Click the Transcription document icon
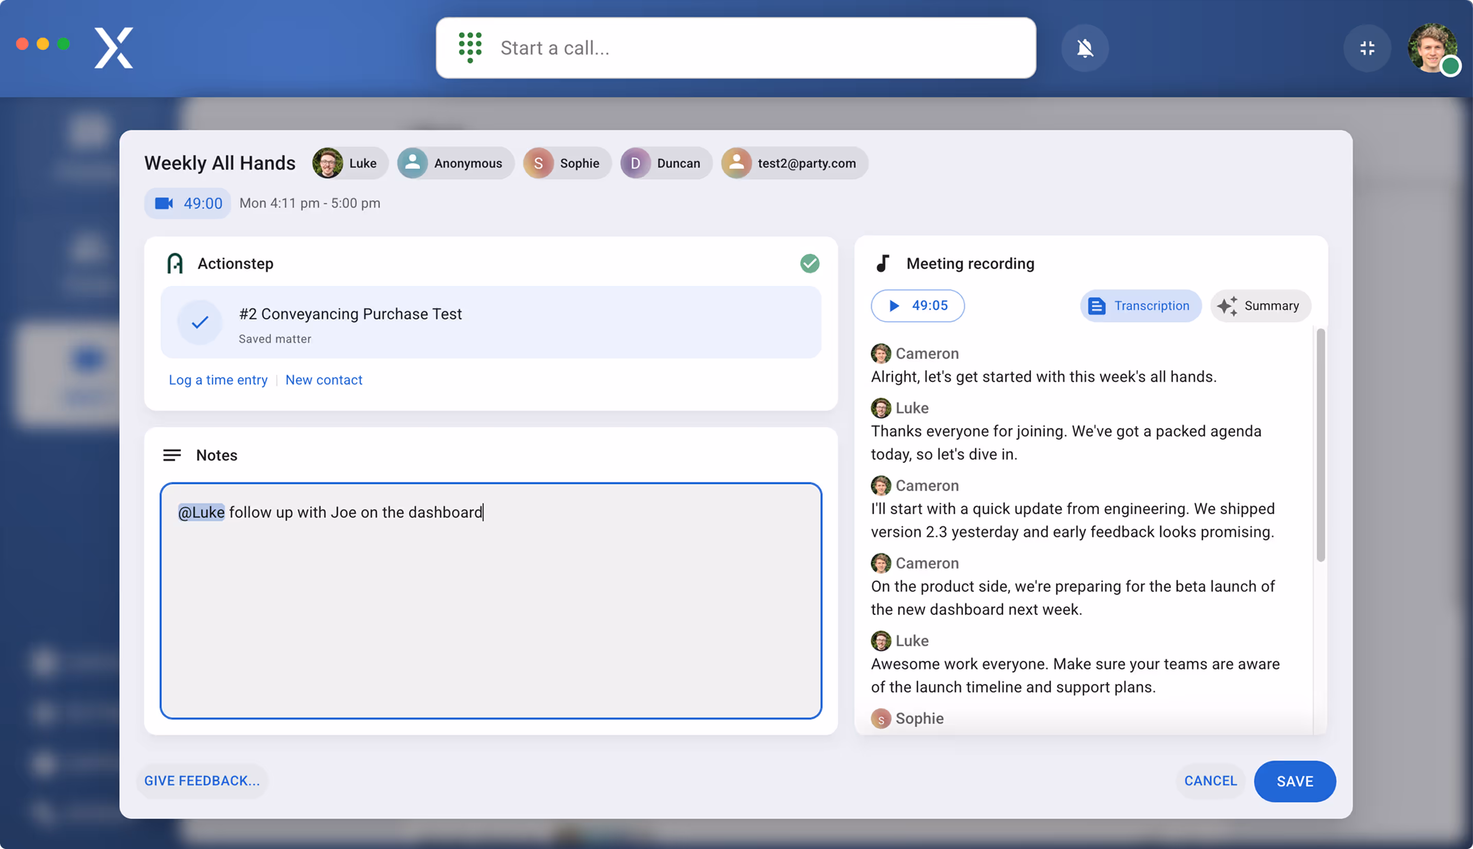 (x=1097, y=305)
